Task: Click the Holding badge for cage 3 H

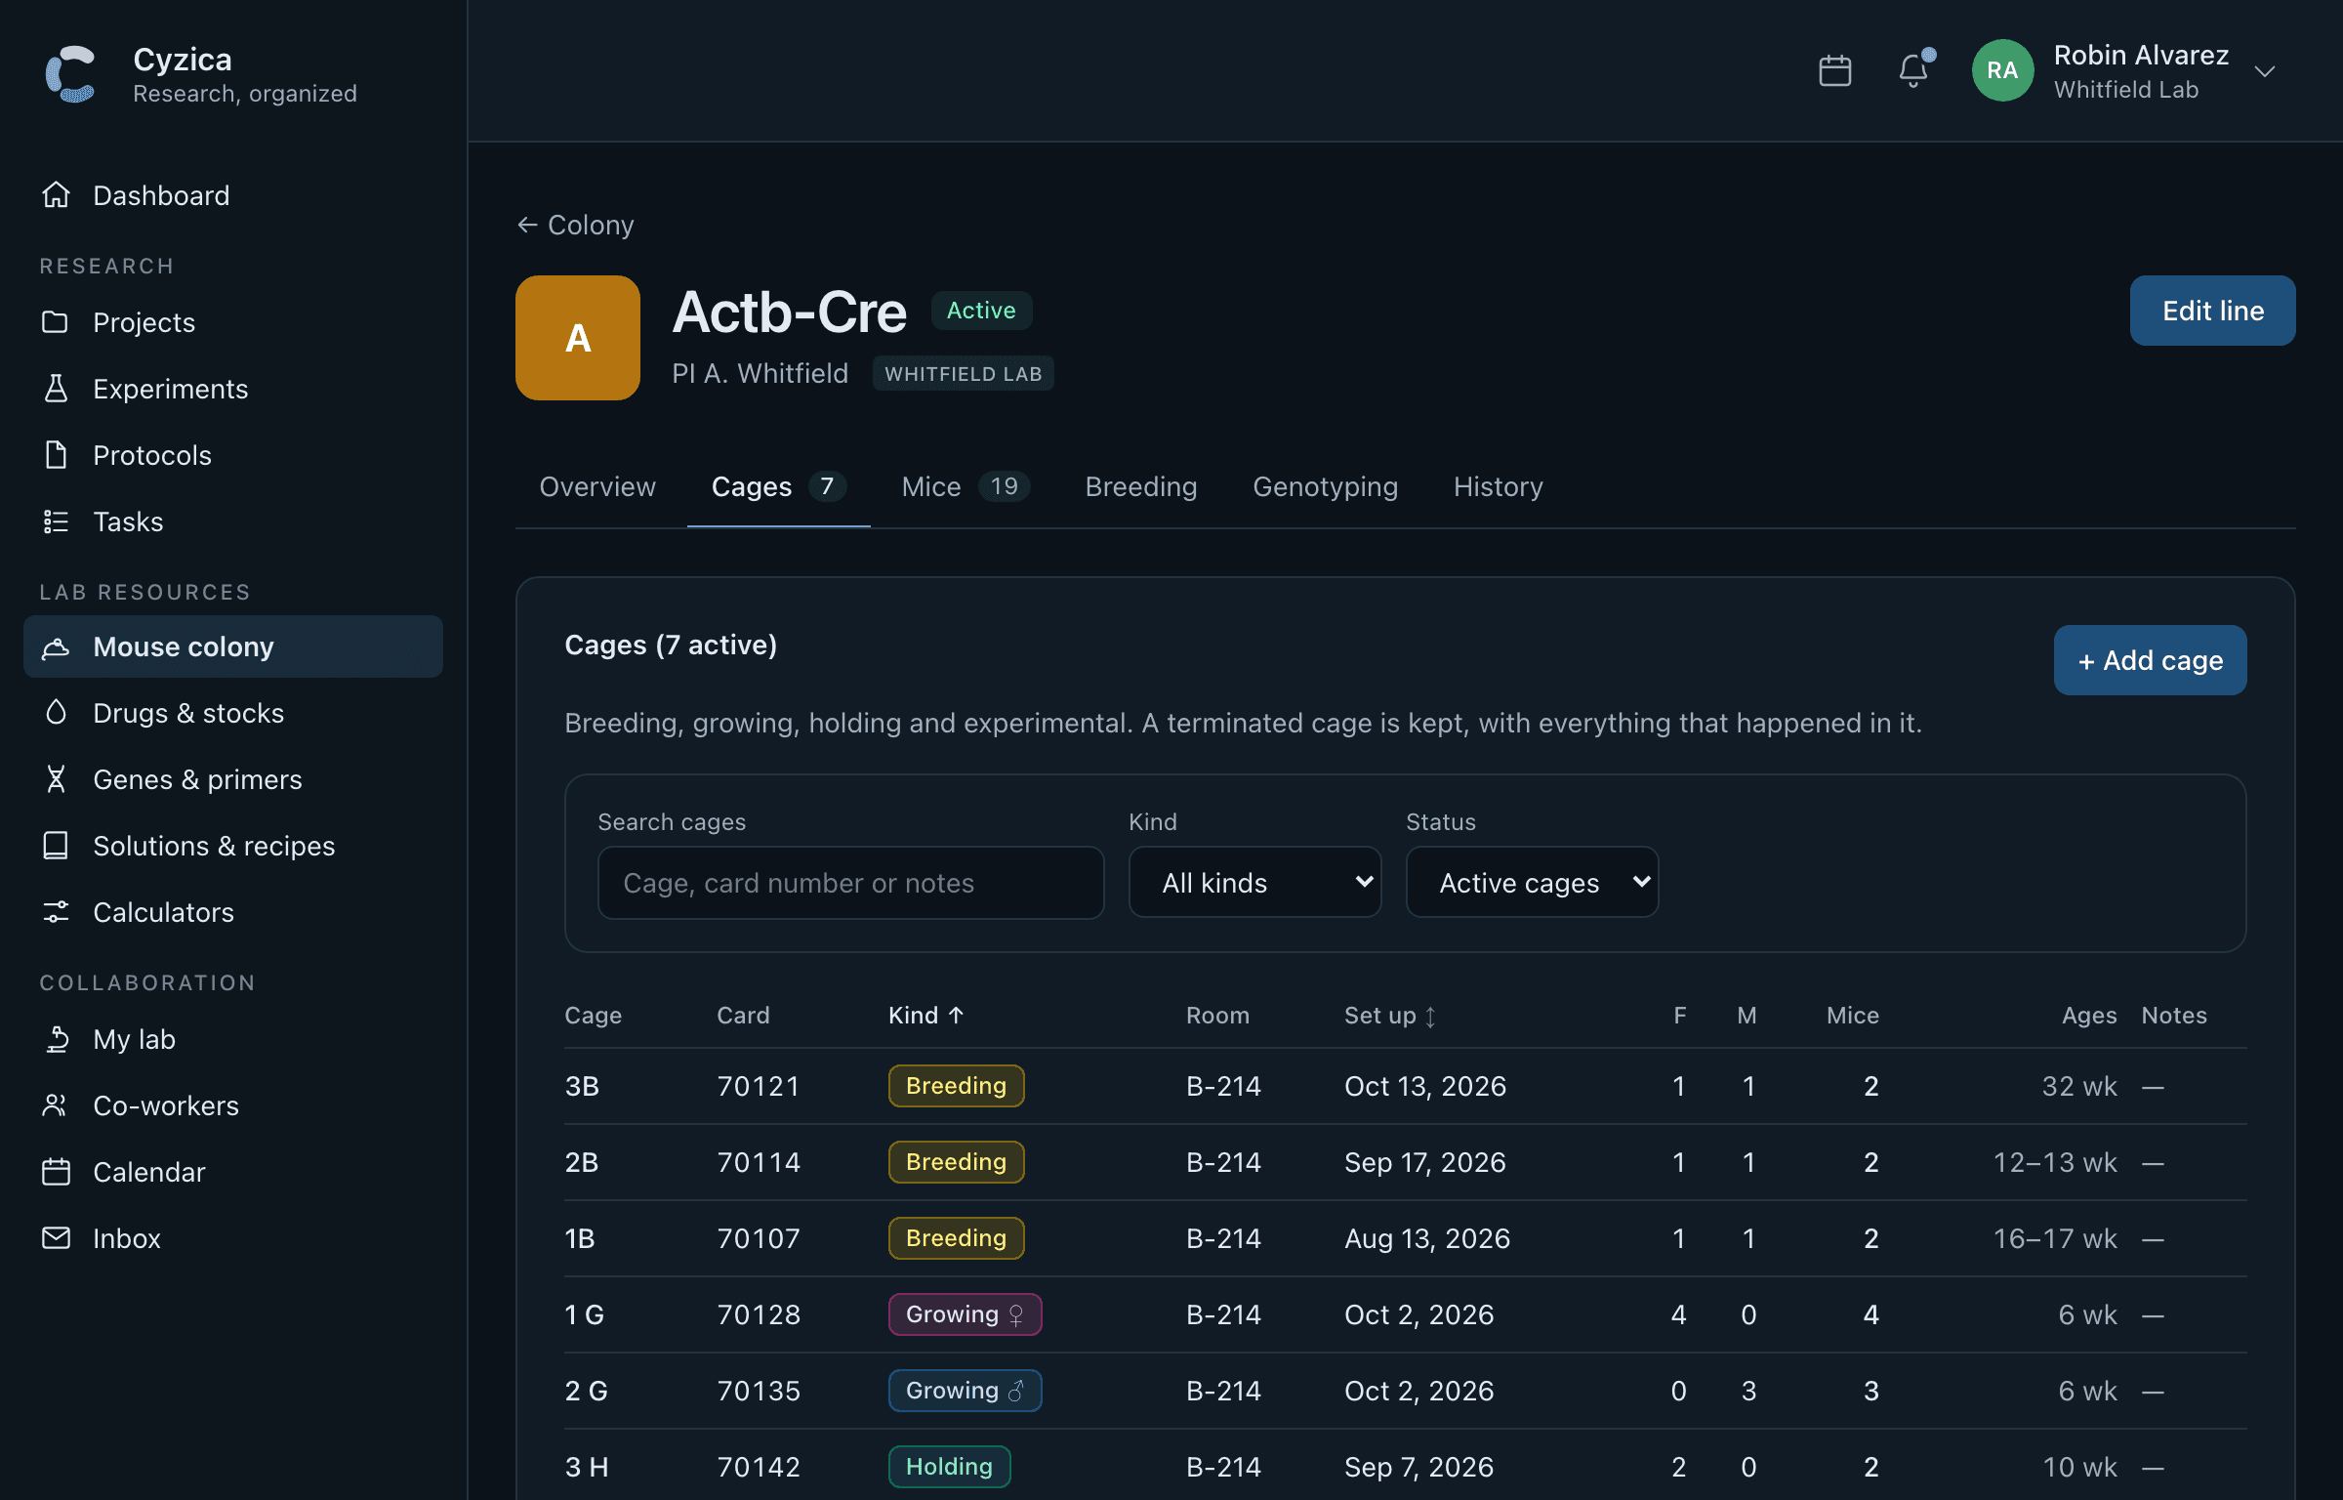Action: pyautogui.click(x=949, y=1467)
